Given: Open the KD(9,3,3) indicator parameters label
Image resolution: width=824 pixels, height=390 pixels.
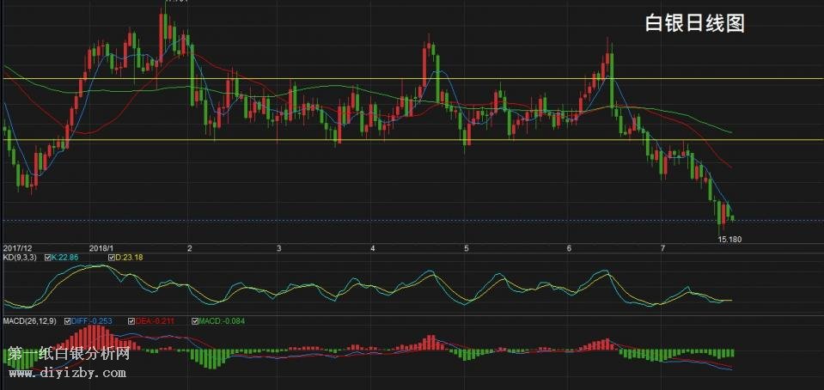Looking at the screenshot, I should pos(19,257).
